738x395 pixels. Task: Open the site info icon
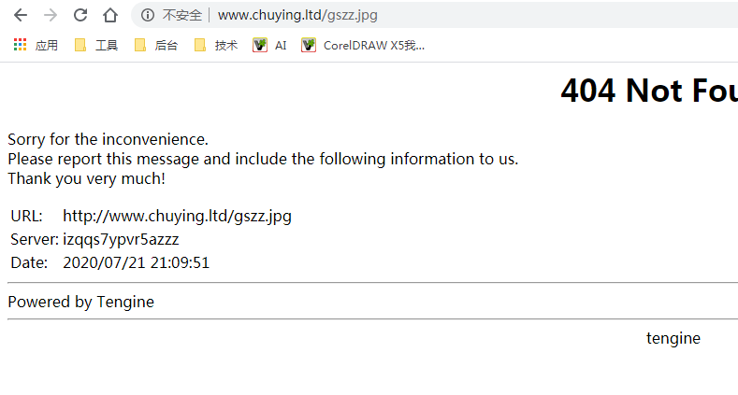147,15
